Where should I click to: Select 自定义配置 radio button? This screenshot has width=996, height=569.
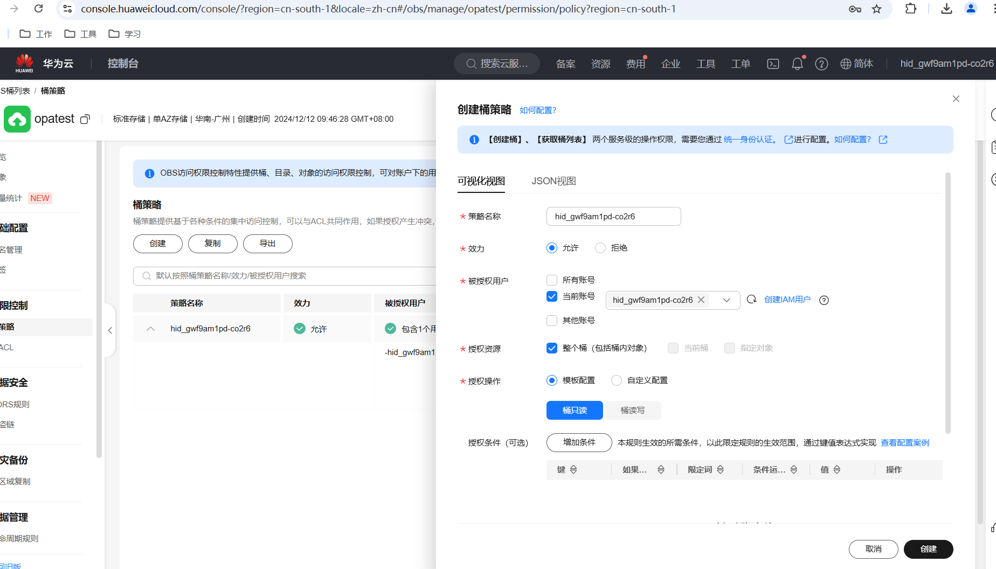pyautogui.click(x=617, y=380)
